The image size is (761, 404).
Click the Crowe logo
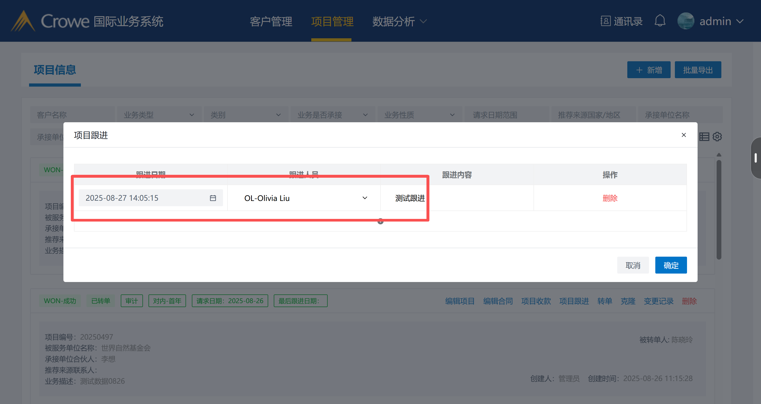[x=24, y=21]
